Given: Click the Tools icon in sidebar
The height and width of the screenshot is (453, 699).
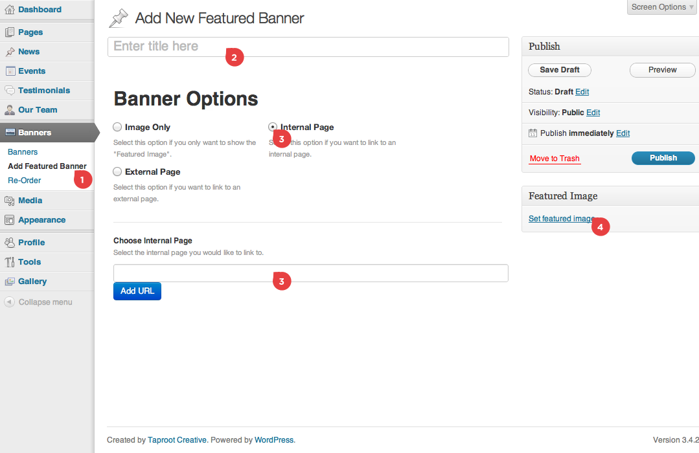Looking at the screenshot, I should pos(10,262).
